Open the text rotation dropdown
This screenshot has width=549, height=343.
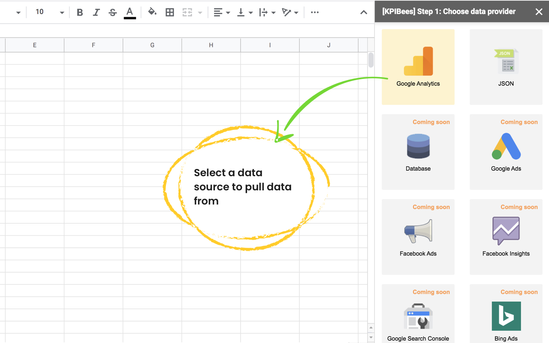290,12
